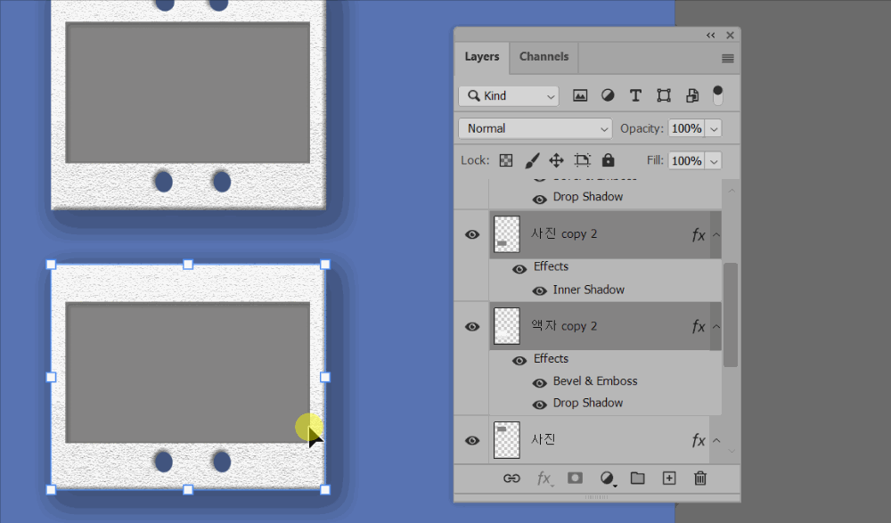Click 사진 copy 2 layer thumbnail

pyautogui.click(x=506, y=234)
